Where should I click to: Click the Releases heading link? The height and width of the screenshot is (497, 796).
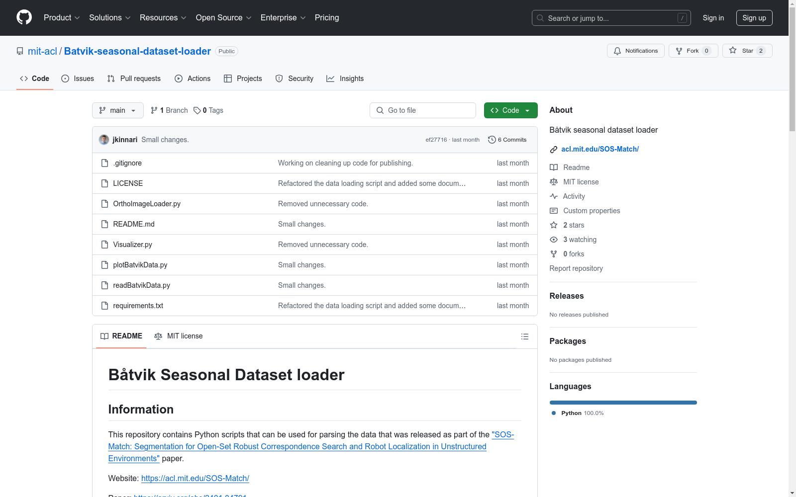coord(567,296)
